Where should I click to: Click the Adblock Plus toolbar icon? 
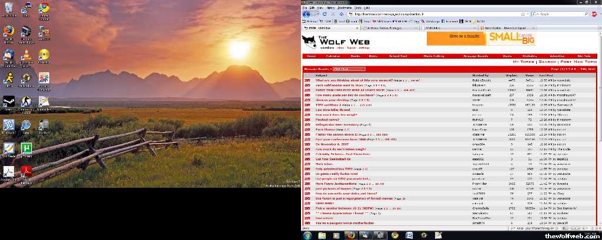pos(593,13)
